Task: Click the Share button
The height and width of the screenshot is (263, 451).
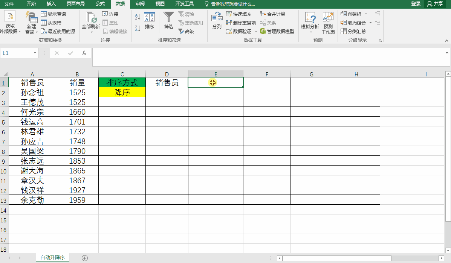Action: (435, 4)
